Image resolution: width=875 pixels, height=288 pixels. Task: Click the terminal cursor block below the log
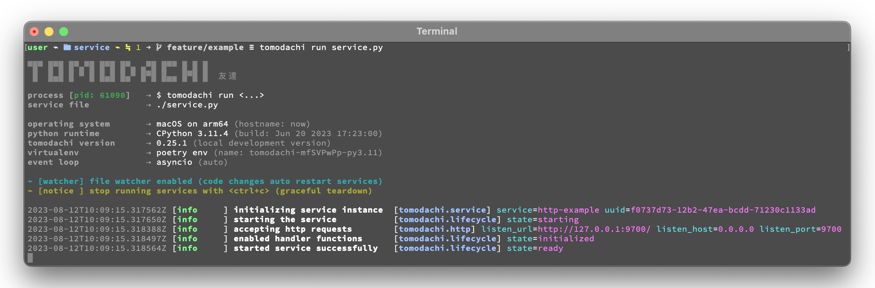[30, 258]
